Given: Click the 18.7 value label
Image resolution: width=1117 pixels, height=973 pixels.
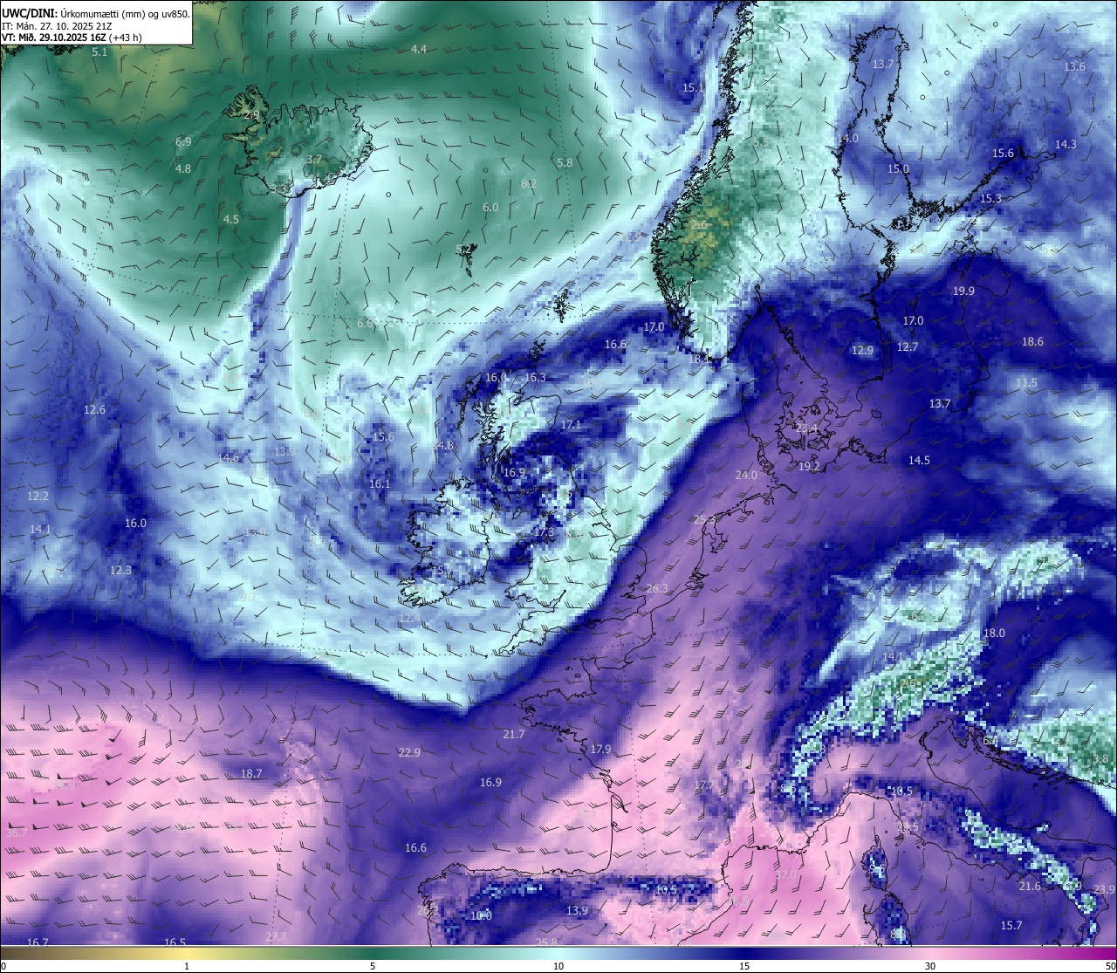Looking at the screenshot, I should tap(251, 774).
